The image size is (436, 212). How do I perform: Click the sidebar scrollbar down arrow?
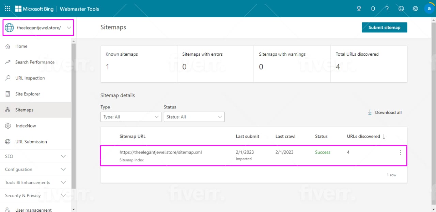(x=74, y=209)
